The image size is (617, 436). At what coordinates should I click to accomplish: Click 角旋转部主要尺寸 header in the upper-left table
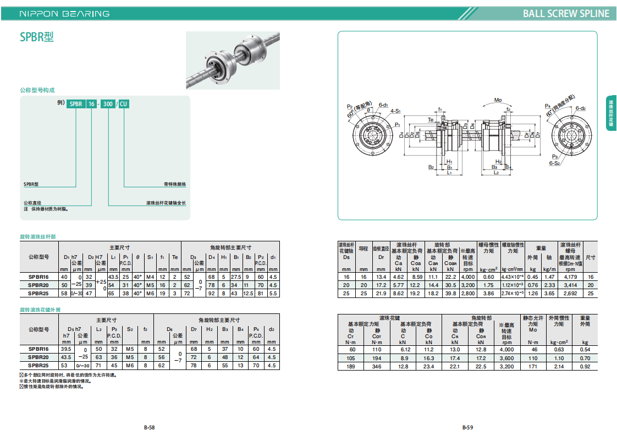pos(230,247)
